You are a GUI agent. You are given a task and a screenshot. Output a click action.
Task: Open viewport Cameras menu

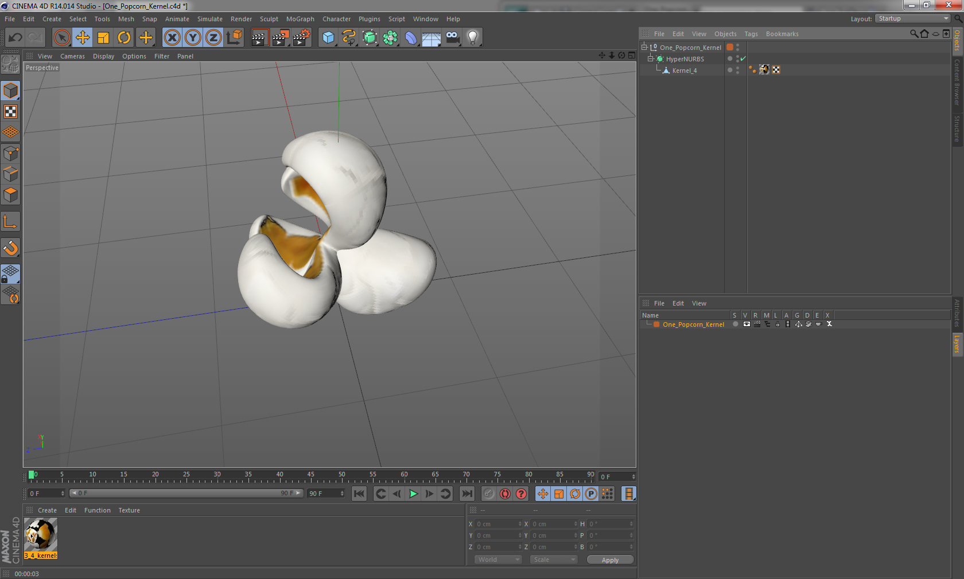click(x=72, y=56)
